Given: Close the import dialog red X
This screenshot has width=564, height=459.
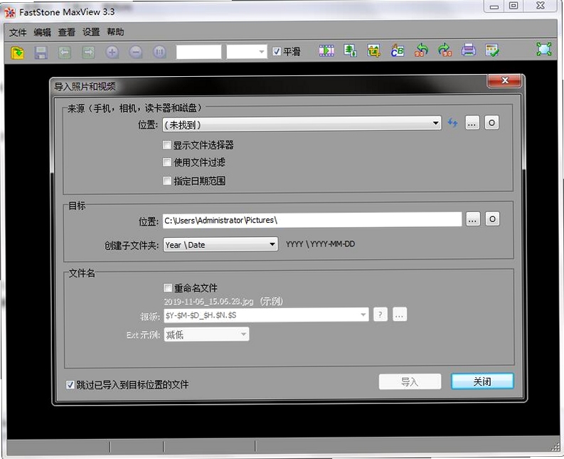Looking at the screenshot, I should [x=504, y=80].
